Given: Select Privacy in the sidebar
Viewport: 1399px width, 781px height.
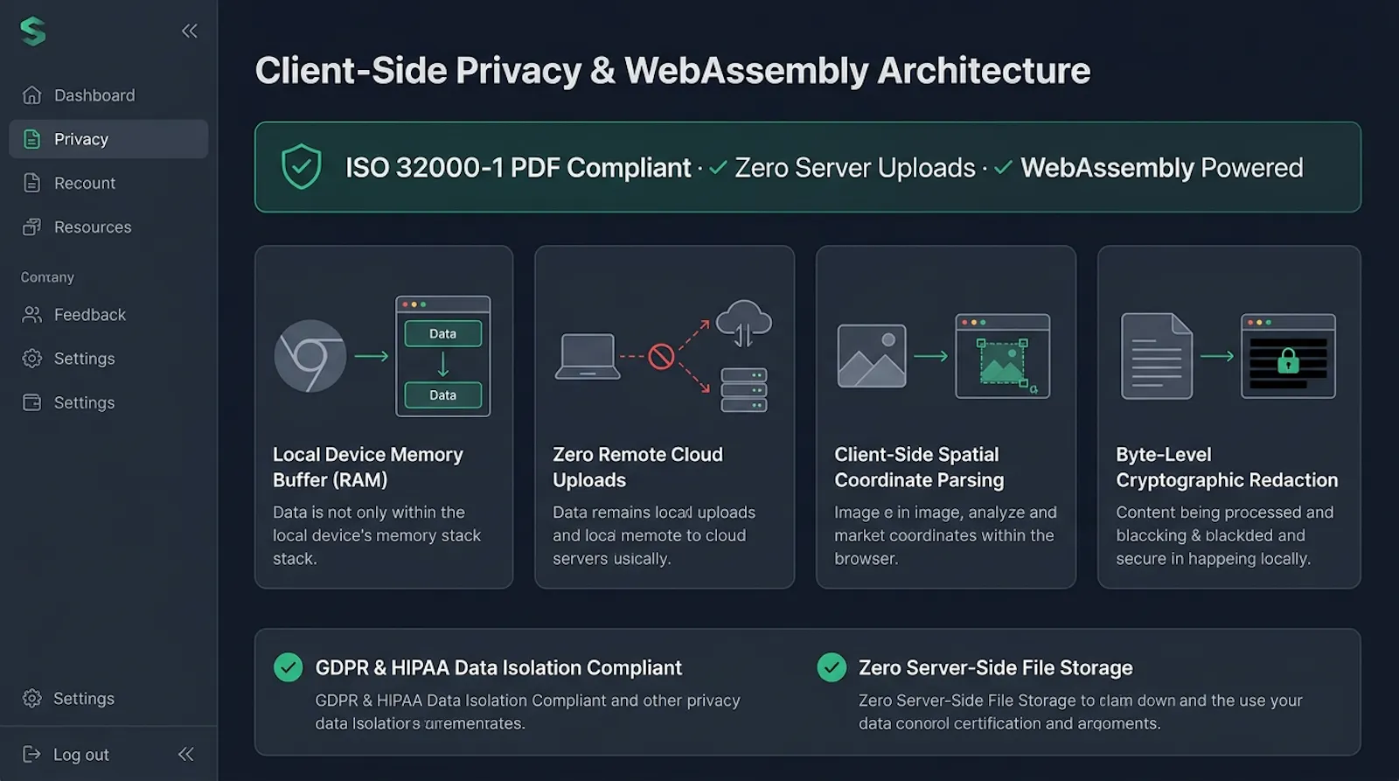Looking at the screenshot, I should tap(108, 139).
